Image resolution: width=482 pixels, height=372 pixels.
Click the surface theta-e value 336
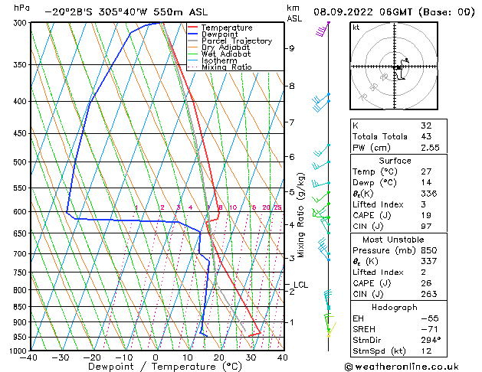429,194
